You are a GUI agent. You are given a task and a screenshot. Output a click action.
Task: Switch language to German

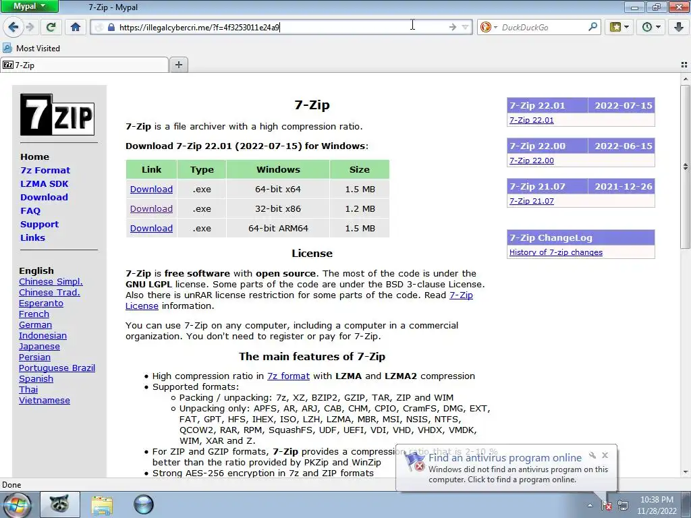click(35, 324)
